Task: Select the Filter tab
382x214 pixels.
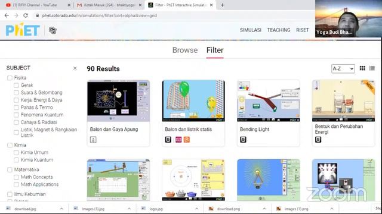Action: pyautogui.click(x=215, y=50)
